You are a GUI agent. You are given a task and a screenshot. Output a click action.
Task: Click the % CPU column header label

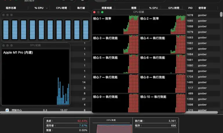pyautogui.click(x=39, y=8)
